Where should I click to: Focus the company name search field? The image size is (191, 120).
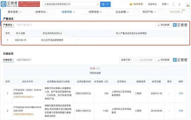[x=71, y=4]
